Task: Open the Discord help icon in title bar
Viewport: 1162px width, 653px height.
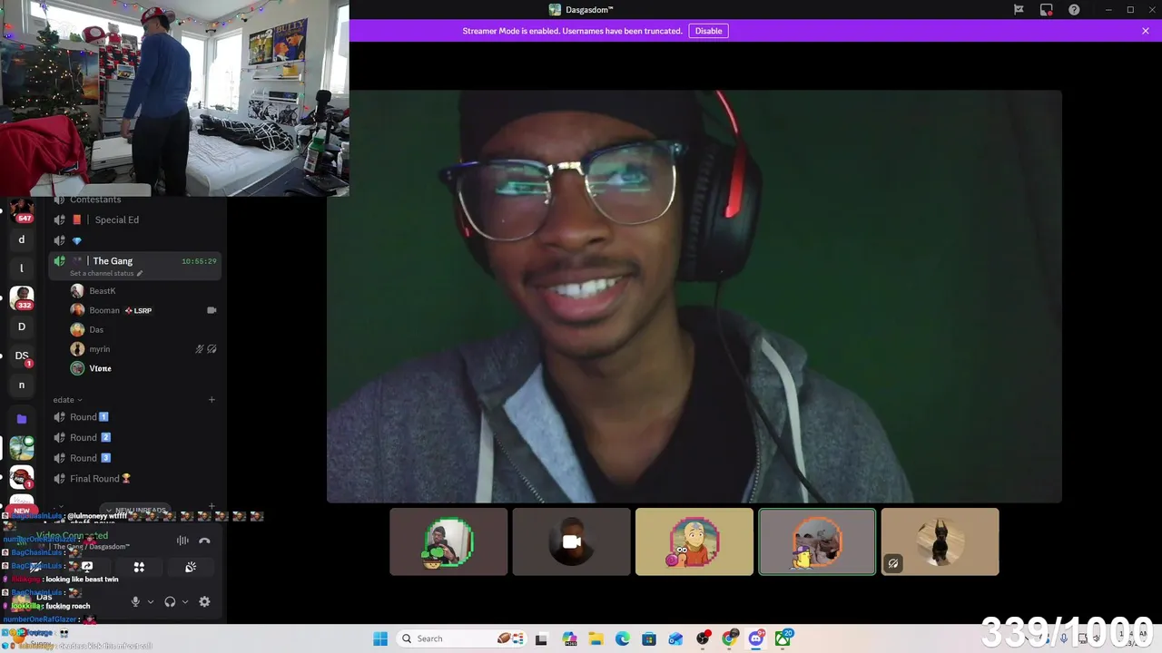Action: coord(1074,9)
